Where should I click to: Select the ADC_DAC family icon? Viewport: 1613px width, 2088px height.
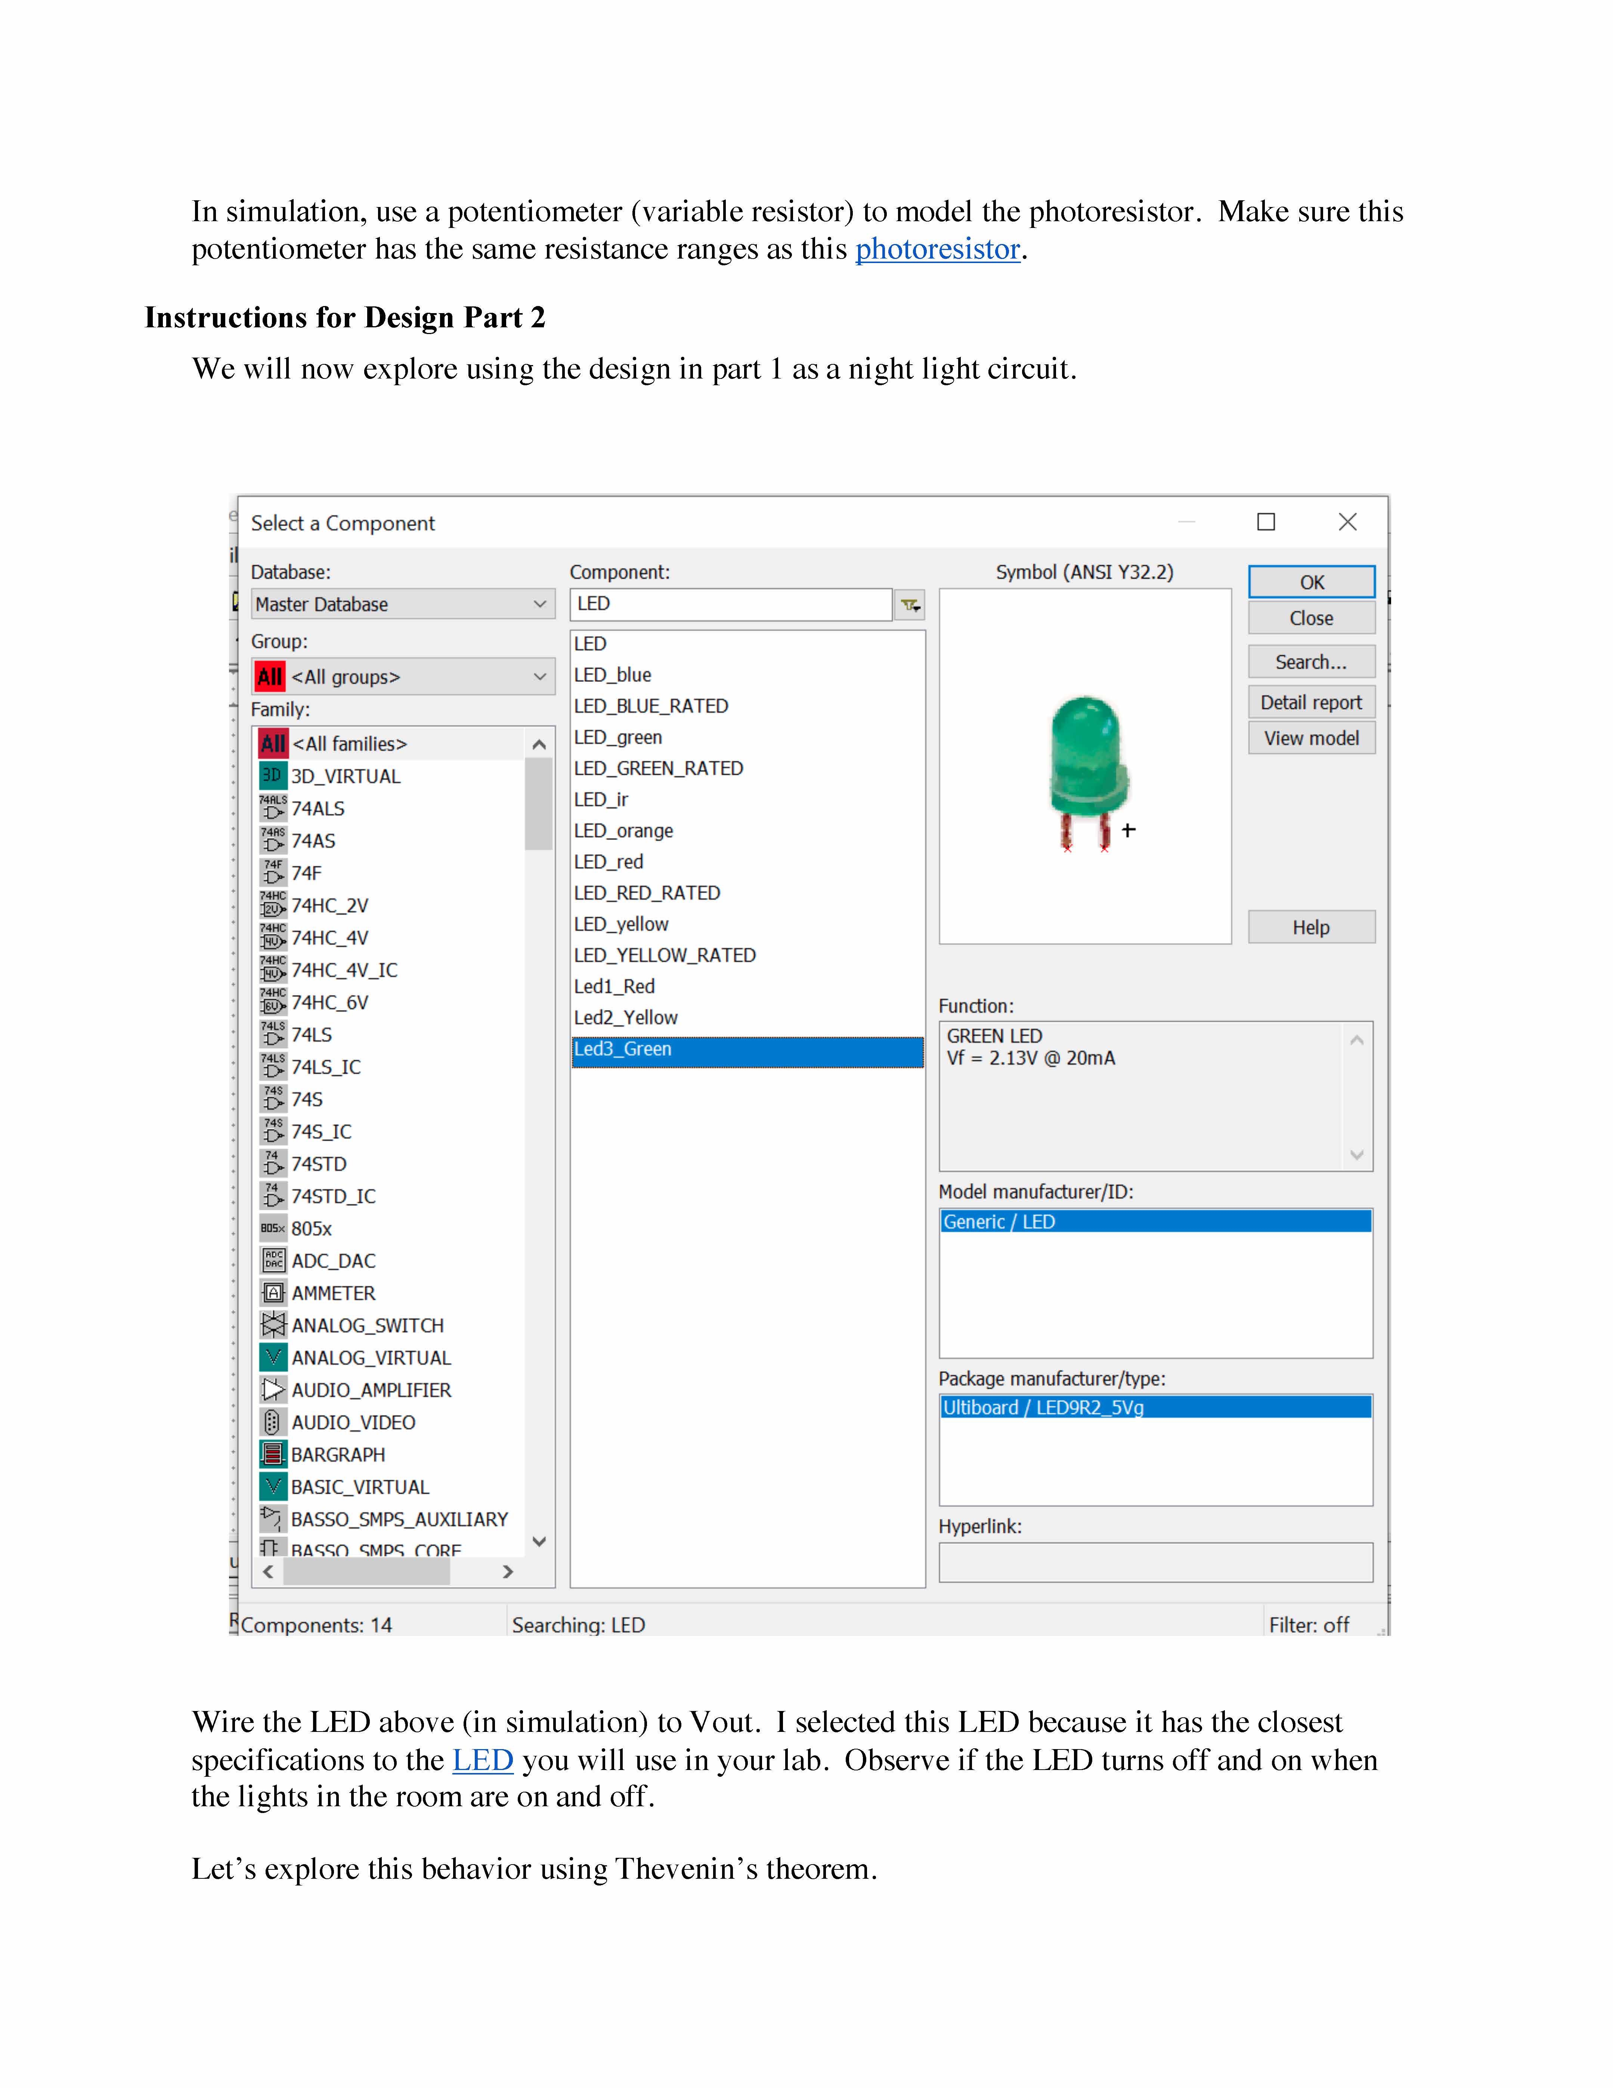click(273, 1260)
